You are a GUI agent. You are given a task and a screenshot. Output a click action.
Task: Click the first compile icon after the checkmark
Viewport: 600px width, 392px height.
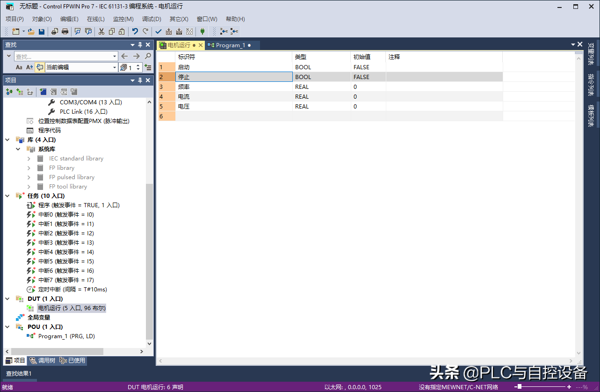point(169,31)
